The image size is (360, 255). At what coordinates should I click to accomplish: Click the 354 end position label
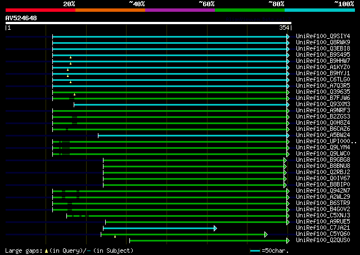(x=284, y=28)
